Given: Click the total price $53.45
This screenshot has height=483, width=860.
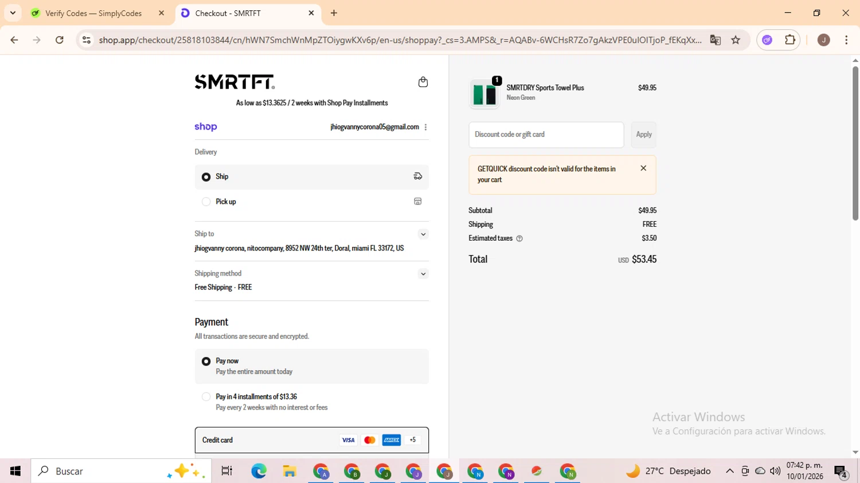Looking at the screenshot, I should point(644,260).
